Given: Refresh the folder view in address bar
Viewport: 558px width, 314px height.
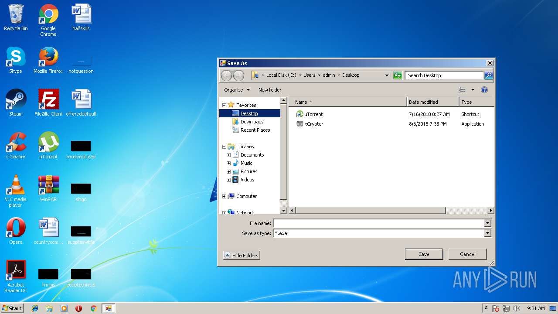Looking at the screenshot, I should pyautogui.click(x=398, y=75).
